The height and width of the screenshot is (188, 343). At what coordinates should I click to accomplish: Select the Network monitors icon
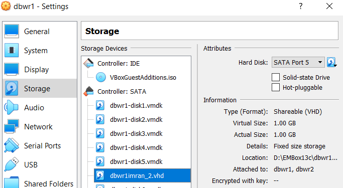pyautogui.click(x=12, y=126)
